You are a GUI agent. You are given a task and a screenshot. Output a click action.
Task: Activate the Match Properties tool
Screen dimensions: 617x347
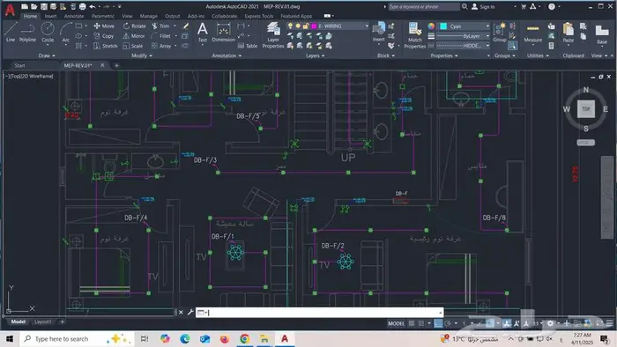pos(415,35)
